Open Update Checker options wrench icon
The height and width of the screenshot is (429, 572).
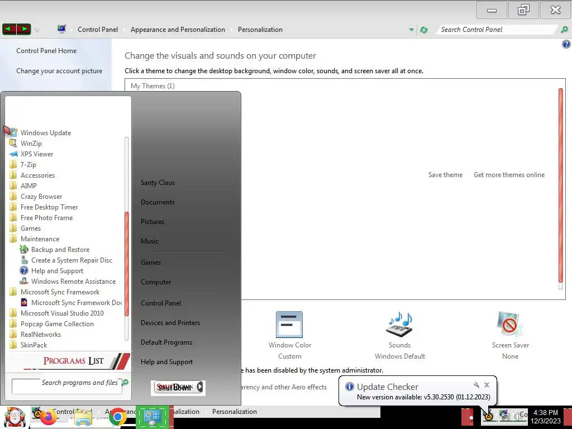476,384
